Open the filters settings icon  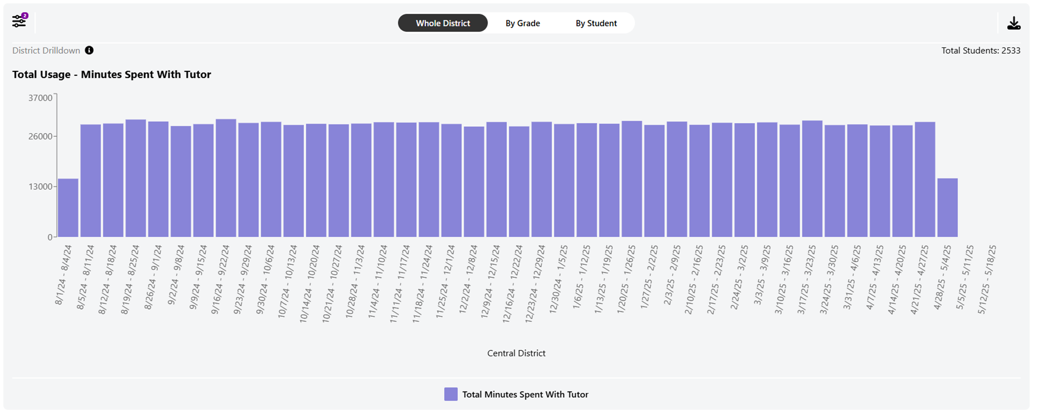click(18, 22)
